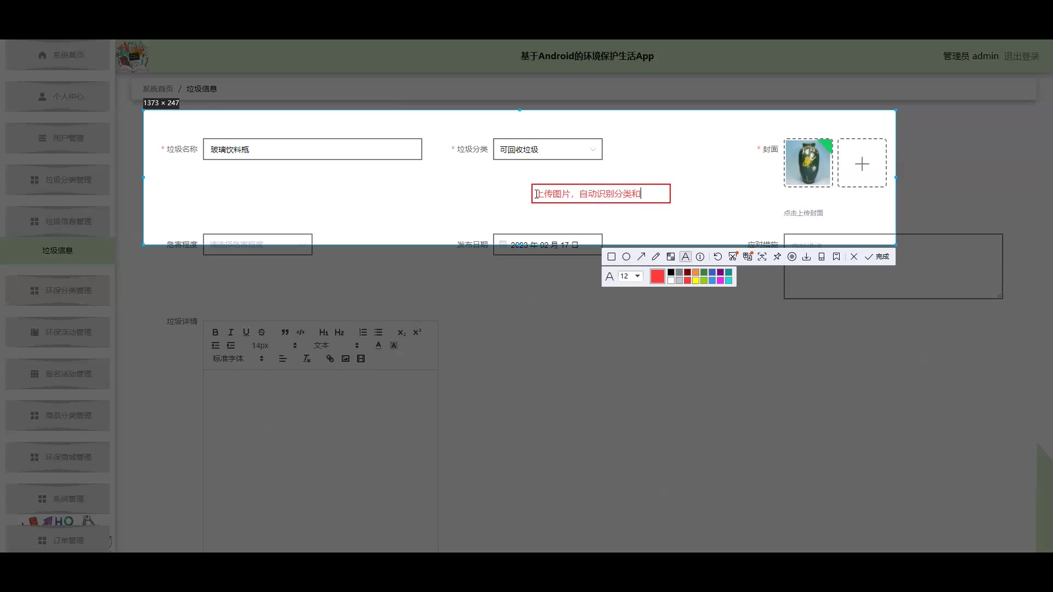
Task: Open the font size 12 dropdown
Action: coord(631,276)
